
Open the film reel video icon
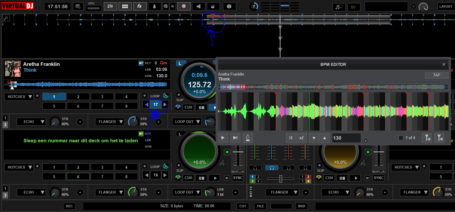coord(166,6)
